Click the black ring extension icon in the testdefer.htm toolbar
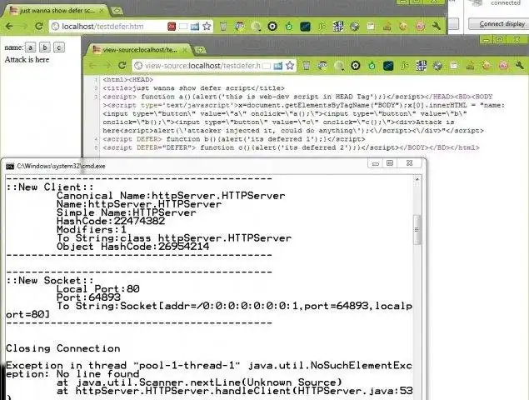The width and height of the screenshot is (529, 400). click(x=272, y=26)
